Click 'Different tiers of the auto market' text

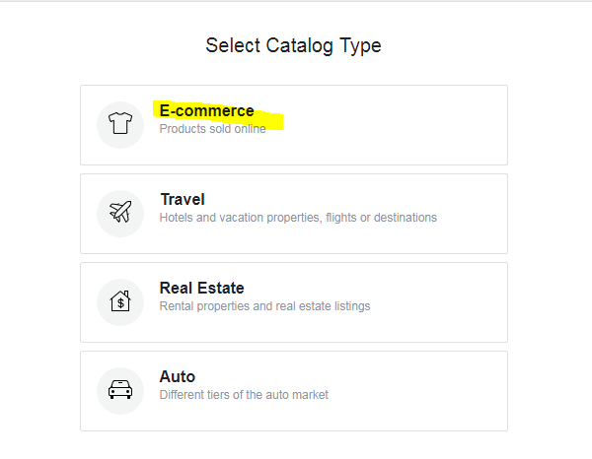click(244, 395)
